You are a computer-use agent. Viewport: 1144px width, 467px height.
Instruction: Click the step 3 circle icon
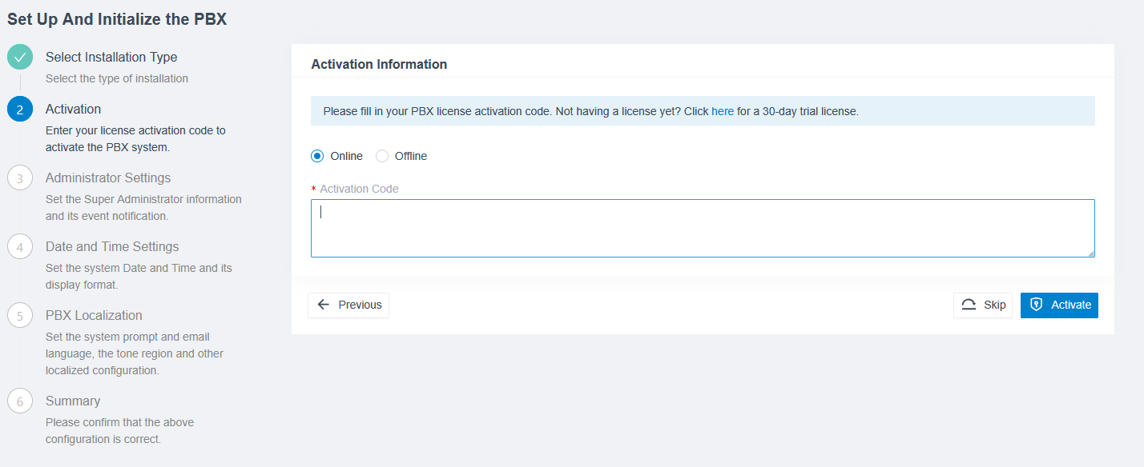pos(20,178)
